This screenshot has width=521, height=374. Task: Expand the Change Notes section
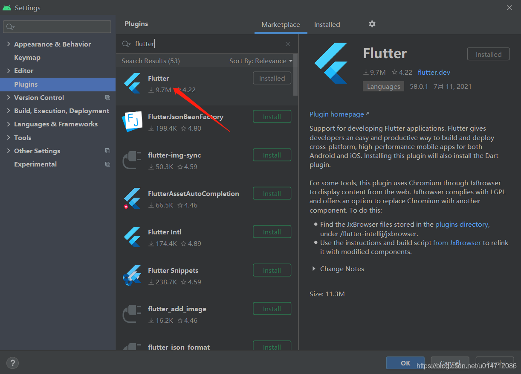click(314, 269)
